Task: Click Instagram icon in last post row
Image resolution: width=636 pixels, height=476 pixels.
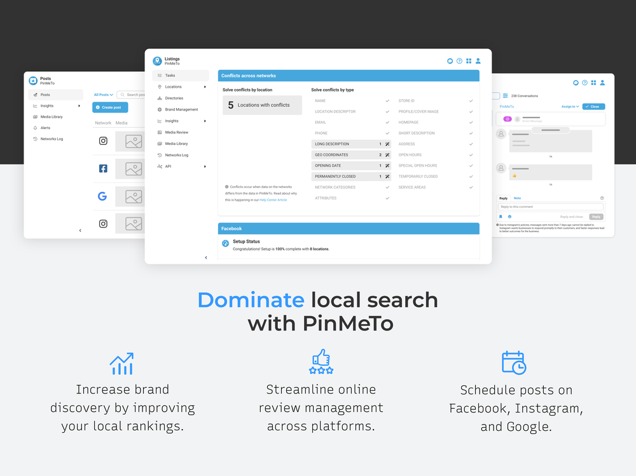Action: 103,224
